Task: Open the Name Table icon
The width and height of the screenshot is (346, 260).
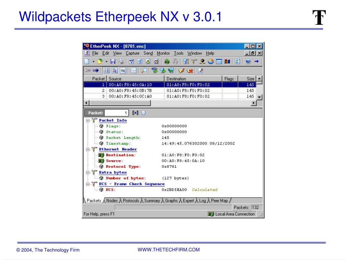Action: coord(140,62)
